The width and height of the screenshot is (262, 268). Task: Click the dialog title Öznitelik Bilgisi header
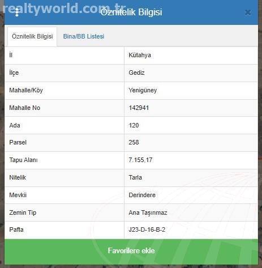pyautogui.click(x=131, y=12)
